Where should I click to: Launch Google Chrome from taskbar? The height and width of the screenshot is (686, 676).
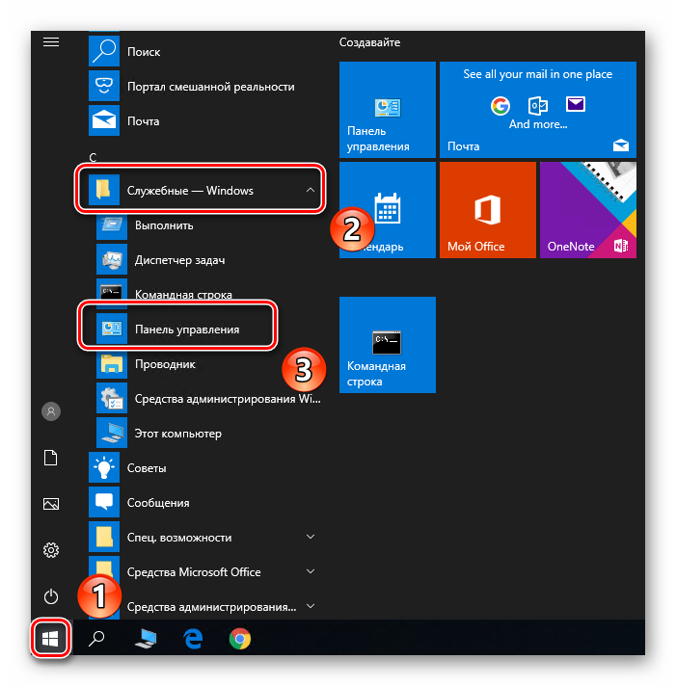pos(240,639)
